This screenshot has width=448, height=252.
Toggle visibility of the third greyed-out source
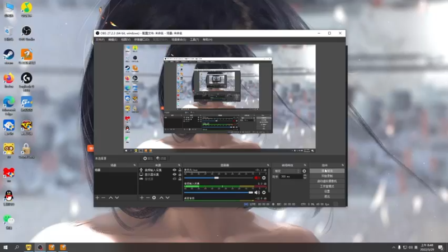click(x=174, y=179)
